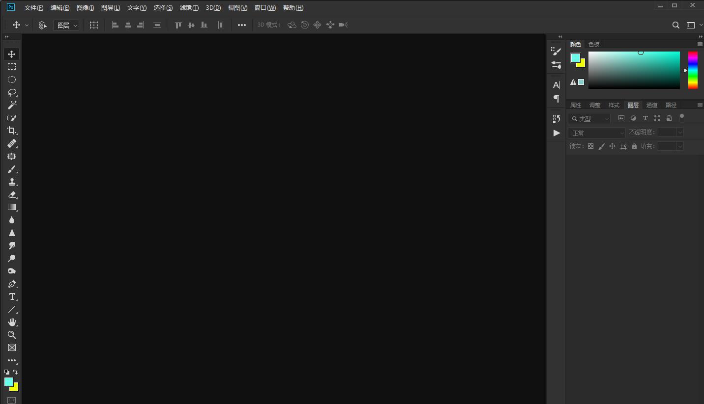704x404 pixels.
Task: Open the collapsed Character panel icon
Action: point(556,85)
